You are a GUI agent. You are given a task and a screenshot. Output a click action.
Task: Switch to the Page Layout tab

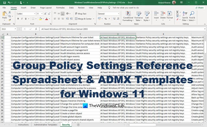click(x=46, y=8)
